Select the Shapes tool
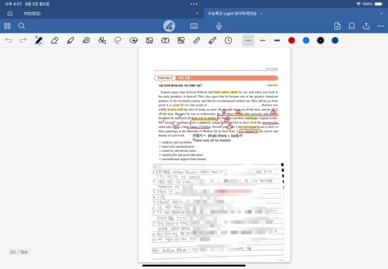This screenshot has width=388, height=269. tap(102, 40)
